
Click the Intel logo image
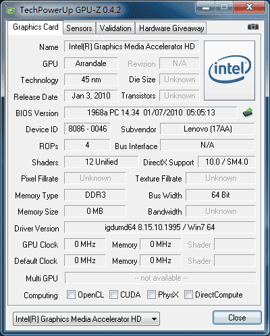coord(230,70)
